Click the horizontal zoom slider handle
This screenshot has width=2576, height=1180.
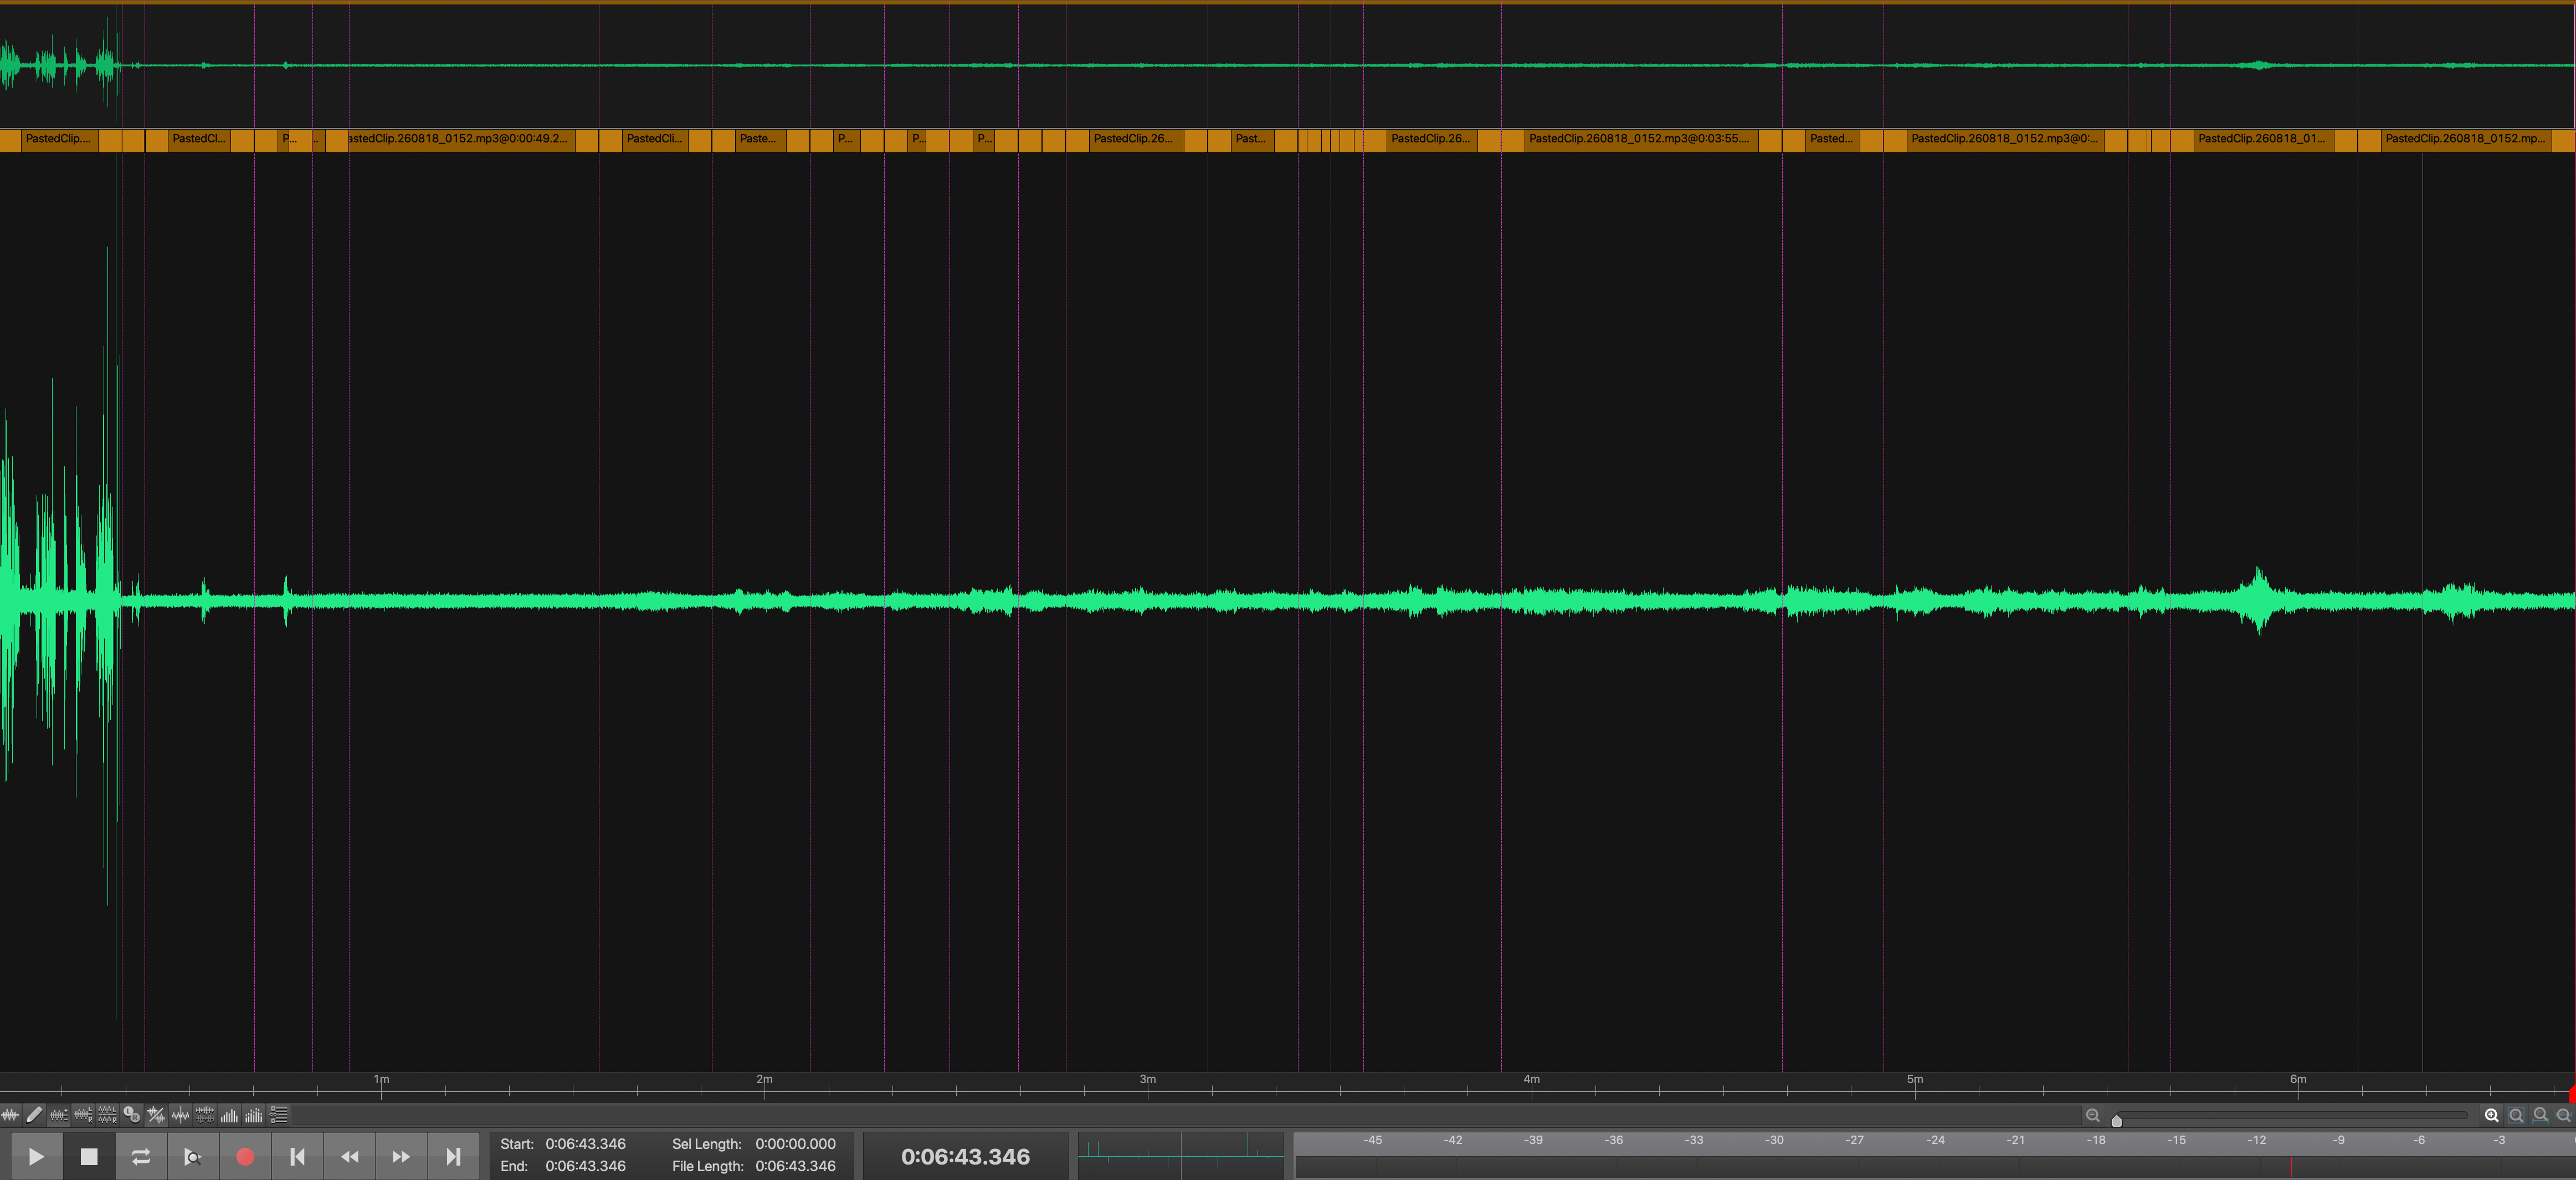pos(2116,1120)
